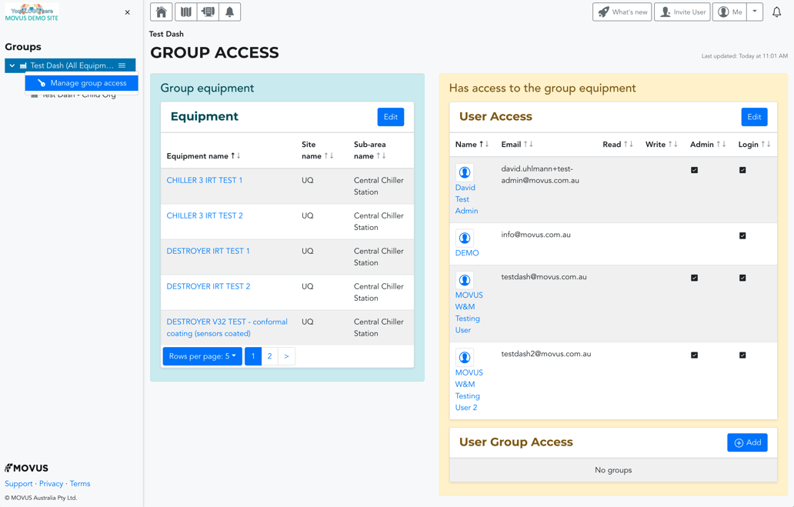
Task: Open alarms bell icon in toolbar
Action: coord(230,12)
